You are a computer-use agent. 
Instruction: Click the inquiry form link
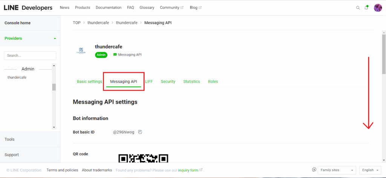click(188, 170)
